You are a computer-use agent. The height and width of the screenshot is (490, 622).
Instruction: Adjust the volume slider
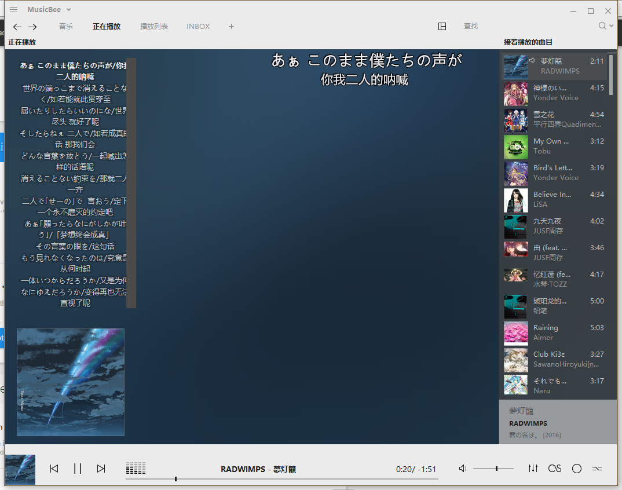[x=493, y=469]
